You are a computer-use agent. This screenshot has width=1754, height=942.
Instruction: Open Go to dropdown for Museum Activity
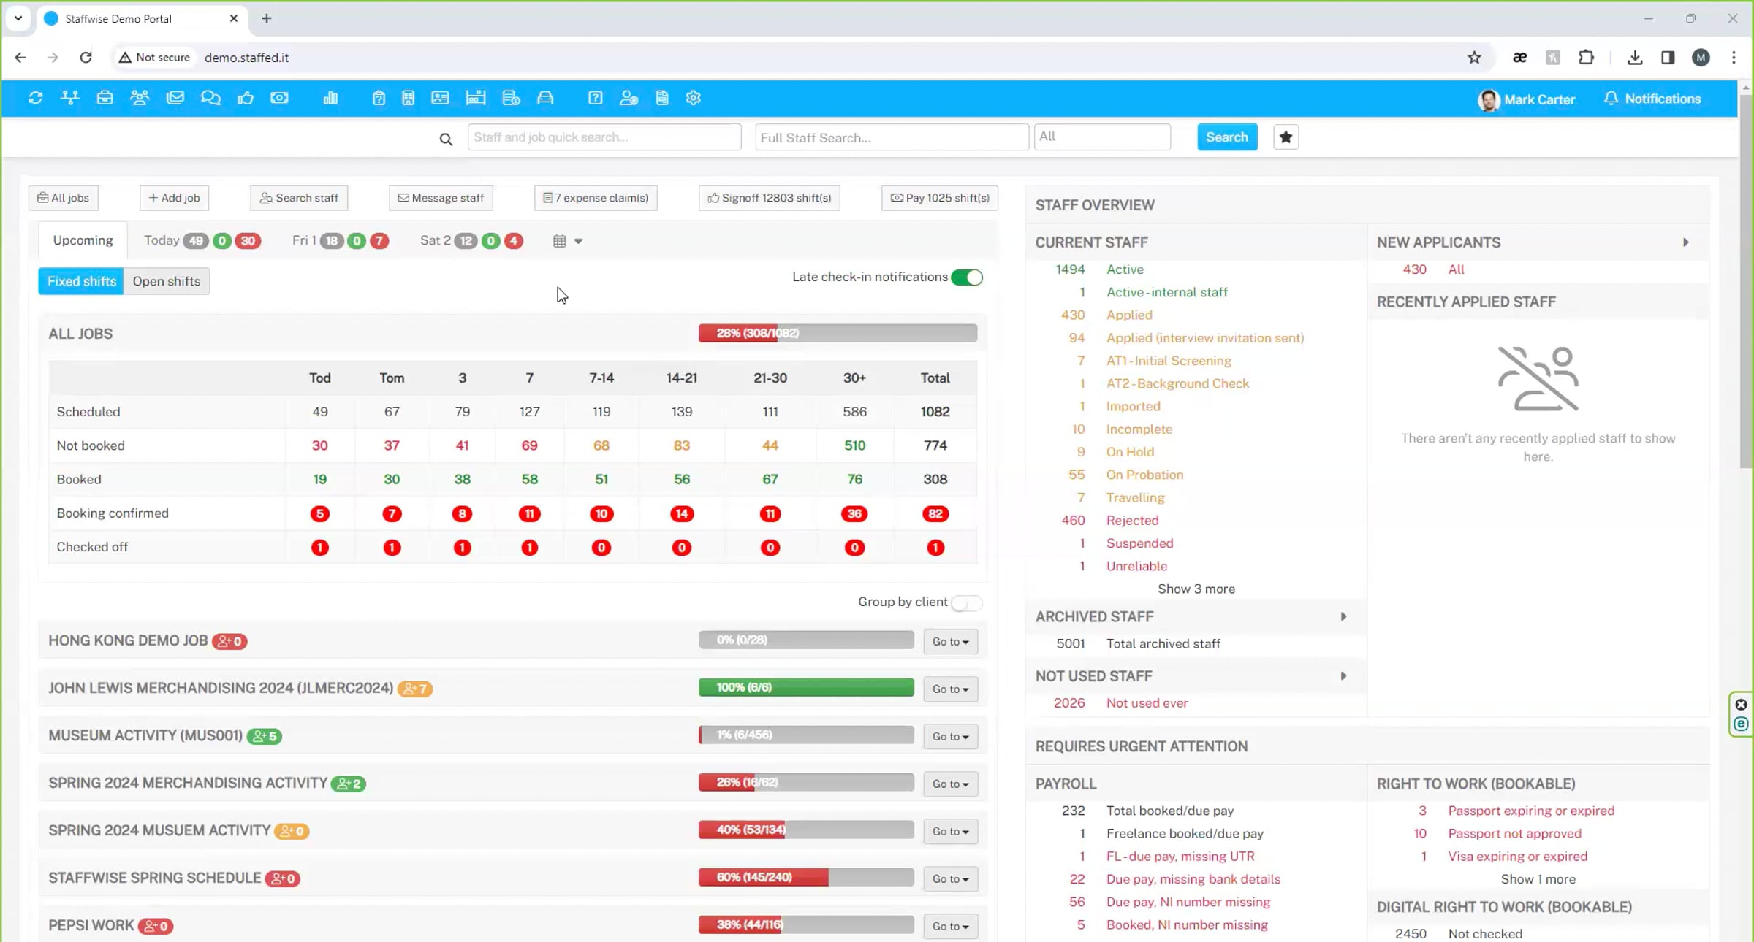pos(950,736)
